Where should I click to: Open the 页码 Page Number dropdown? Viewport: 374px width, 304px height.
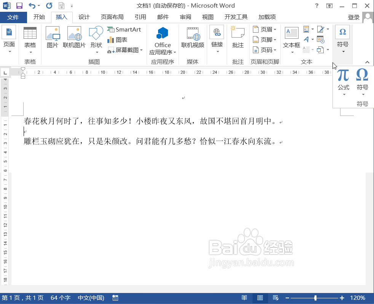click(265, 50)
